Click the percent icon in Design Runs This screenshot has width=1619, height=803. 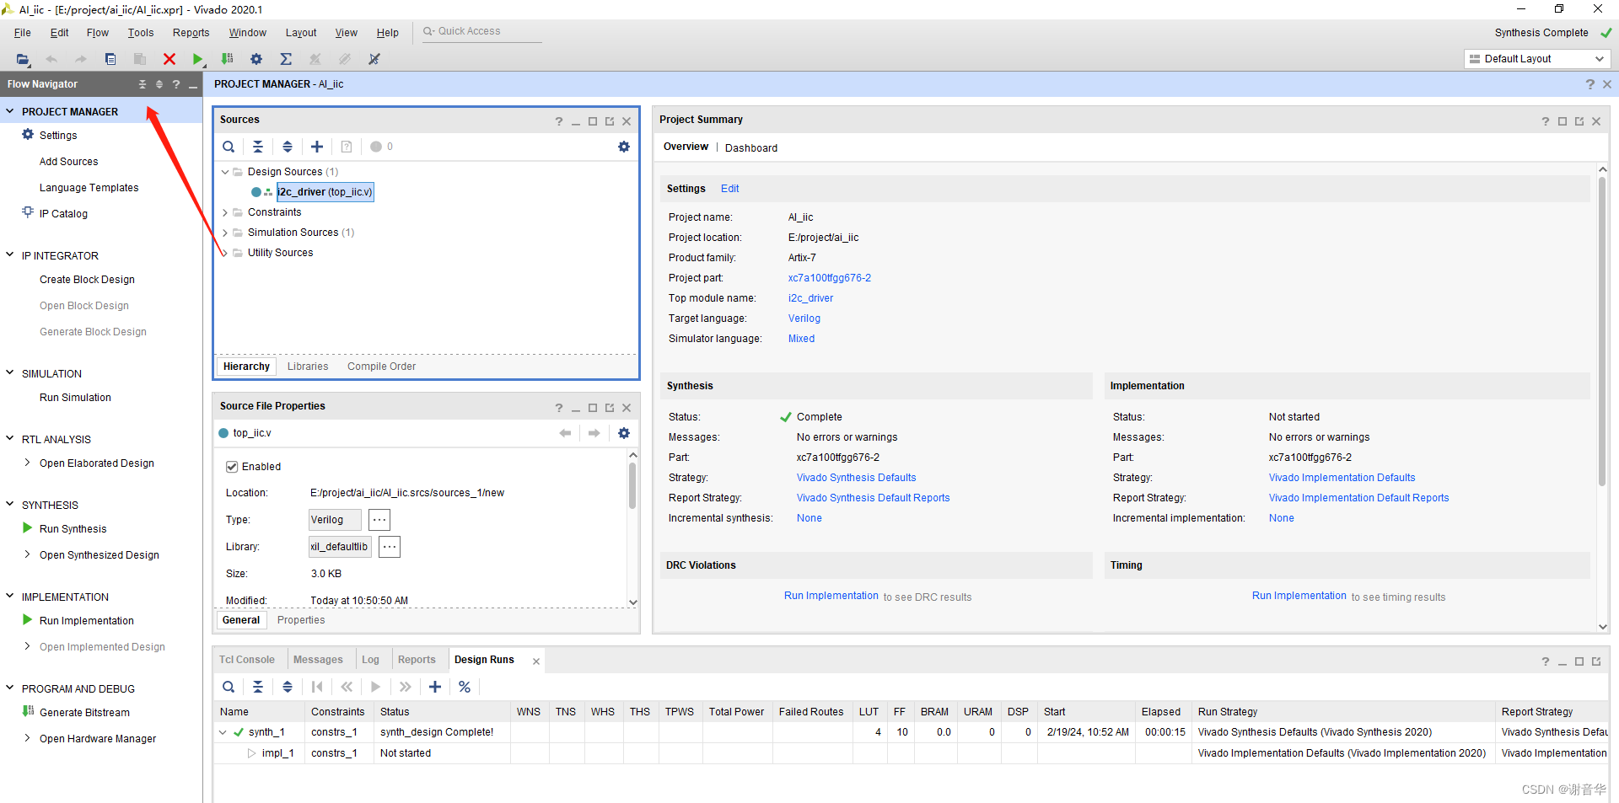(x=465, y=687)
